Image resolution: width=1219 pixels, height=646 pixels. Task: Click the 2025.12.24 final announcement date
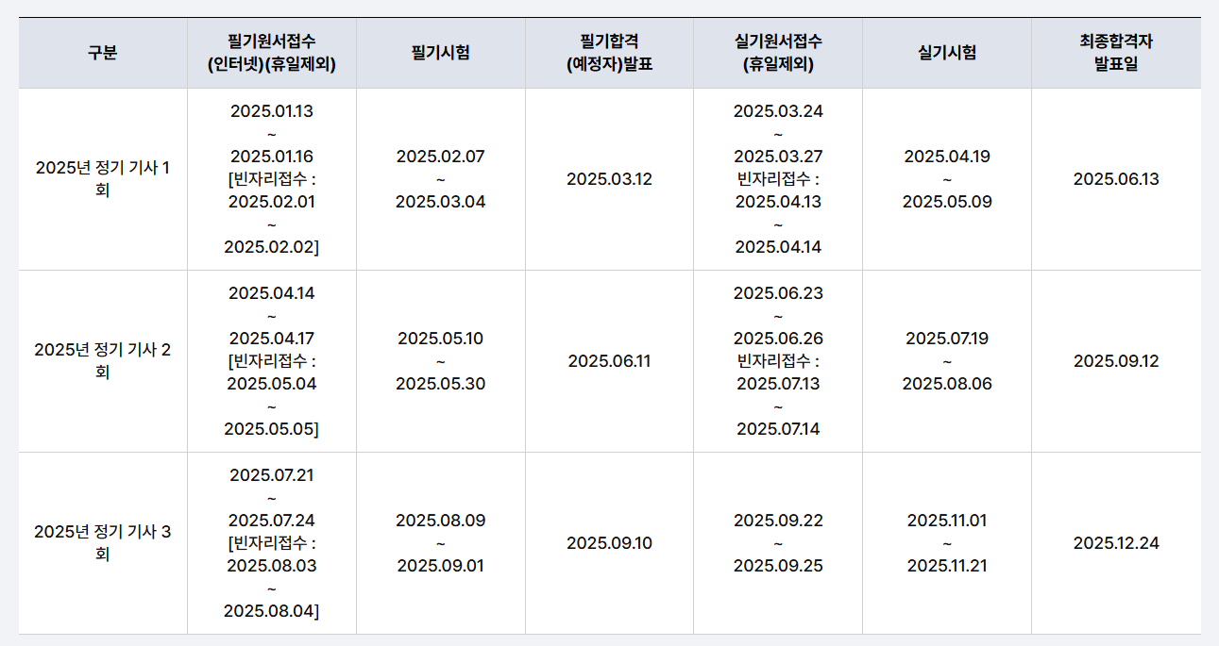point(1115,543)
